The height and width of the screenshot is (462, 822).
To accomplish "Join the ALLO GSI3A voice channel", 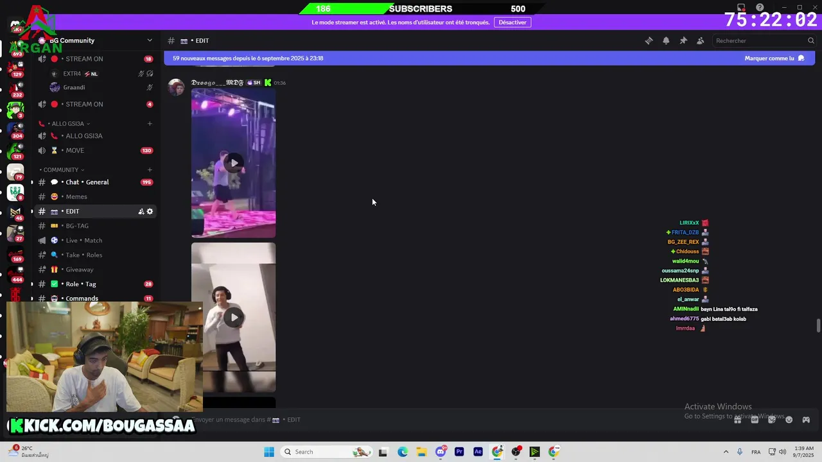I will click(x=96, y=136).
